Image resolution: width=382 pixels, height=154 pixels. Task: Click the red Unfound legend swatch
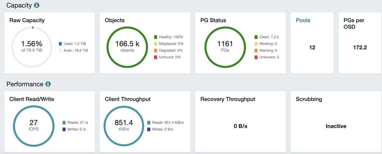pyautogui.click(x=156, y=57)
